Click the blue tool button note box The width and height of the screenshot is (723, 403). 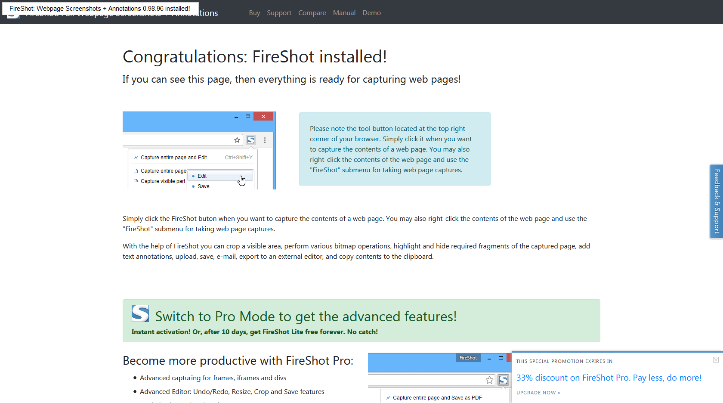395,149
